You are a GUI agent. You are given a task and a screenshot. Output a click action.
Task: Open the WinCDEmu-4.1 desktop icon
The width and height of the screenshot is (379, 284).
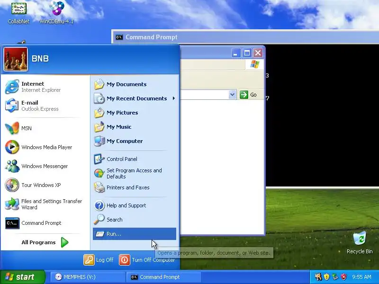56,13
